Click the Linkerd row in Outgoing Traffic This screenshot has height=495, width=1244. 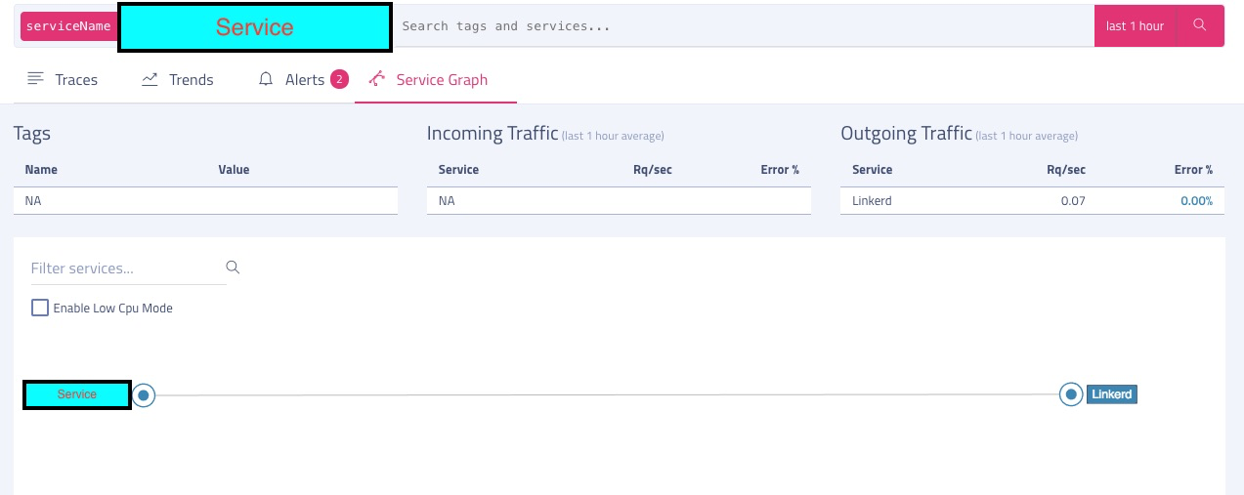point(1032,201)
